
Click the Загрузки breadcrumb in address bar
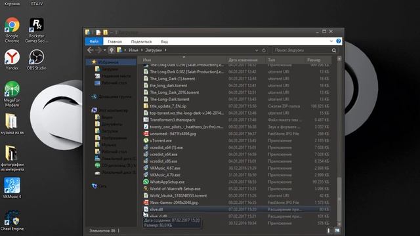click(x=154, y=50)
